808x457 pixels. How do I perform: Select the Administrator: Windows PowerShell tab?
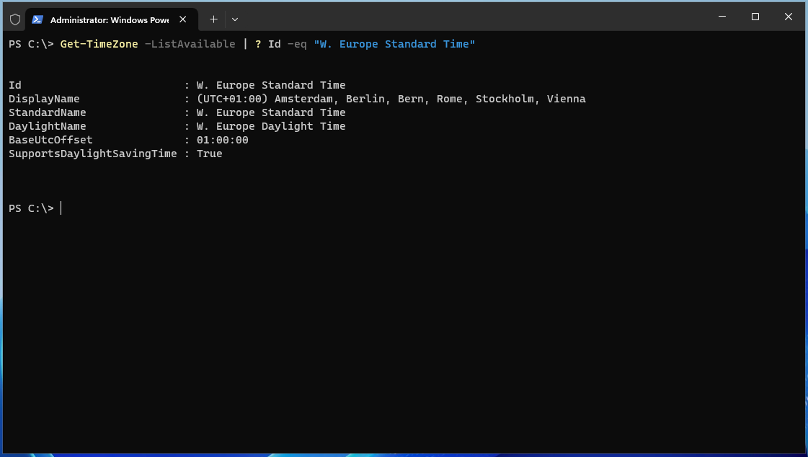pos(108,19)
